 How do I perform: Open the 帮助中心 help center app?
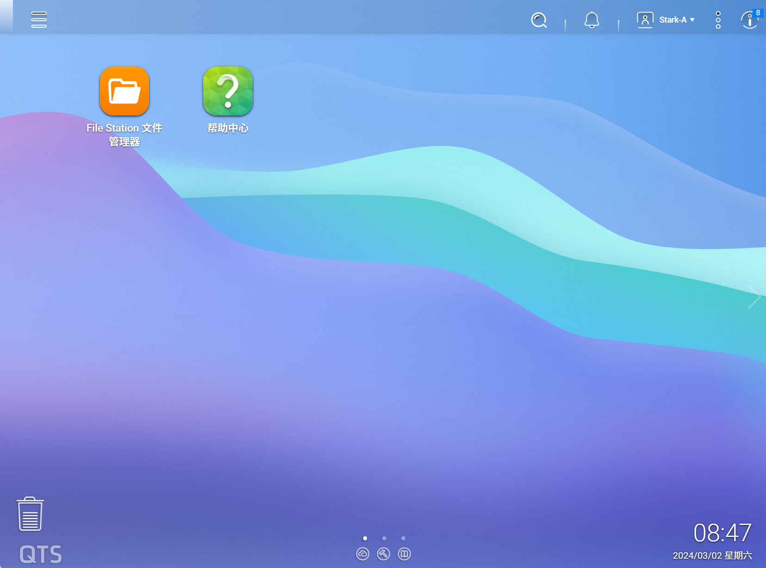pyautogui.click(x=228, y=91)
